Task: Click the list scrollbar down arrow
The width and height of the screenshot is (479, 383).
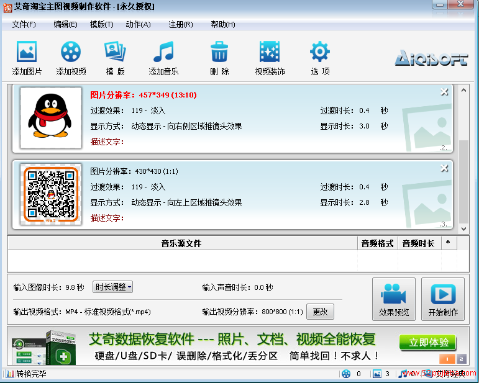Action: point(463,228)
